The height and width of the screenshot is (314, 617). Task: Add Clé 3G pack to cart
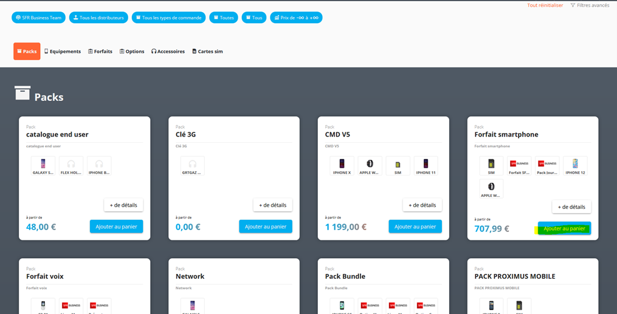pos(266,227)
